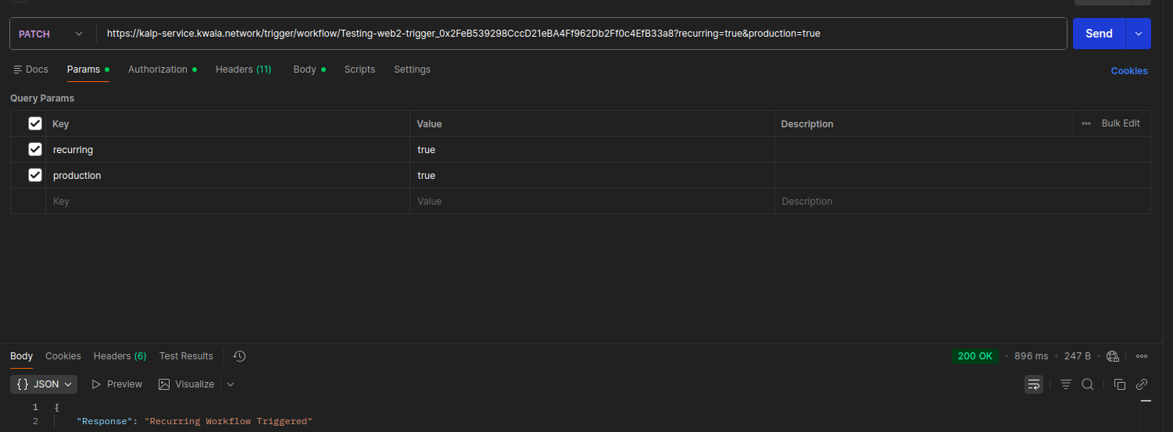Uncheck the production parameter checkbox
This screenshot has height=432, width=1173.
click(x=35, y=175)
